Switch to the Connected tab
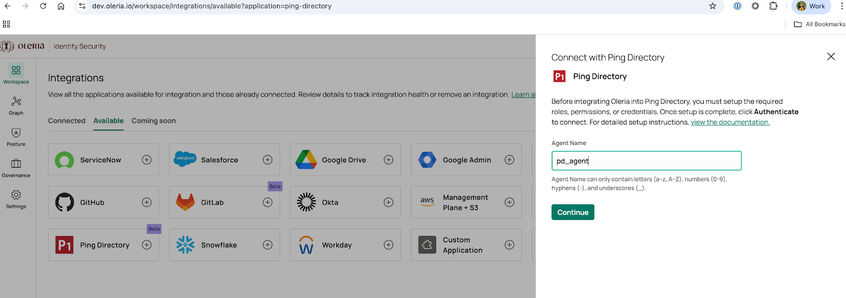 (x=67, y=121)
